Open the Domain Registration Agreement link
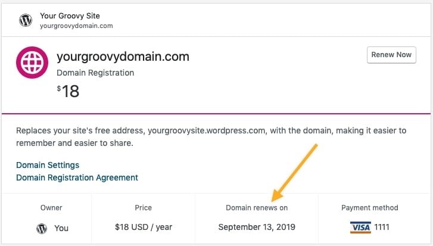This screenshot has width=433, height=246. (77, 178)
